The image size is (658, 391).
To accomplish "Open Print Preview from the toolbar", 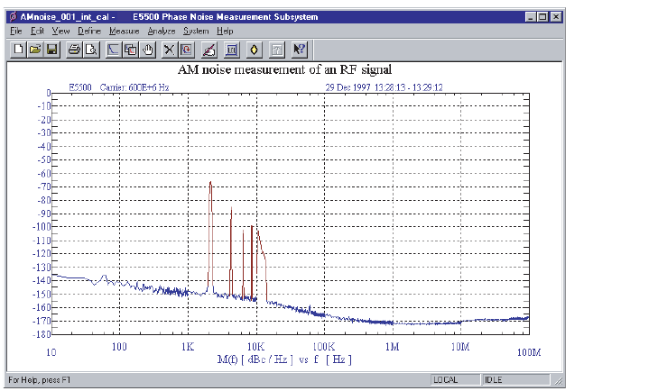I will click(x=90, y=50).
